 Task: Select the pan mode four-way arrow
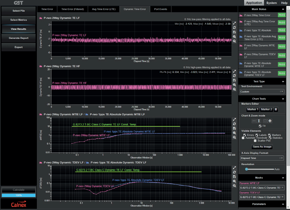coord(270,121)
